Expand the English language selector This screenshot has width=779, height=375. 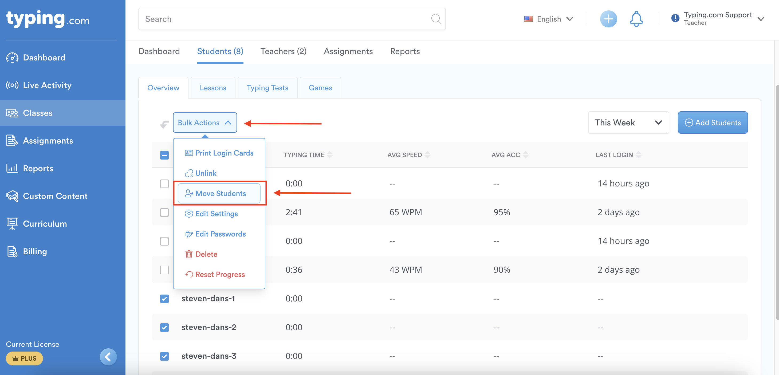point(549,19)
